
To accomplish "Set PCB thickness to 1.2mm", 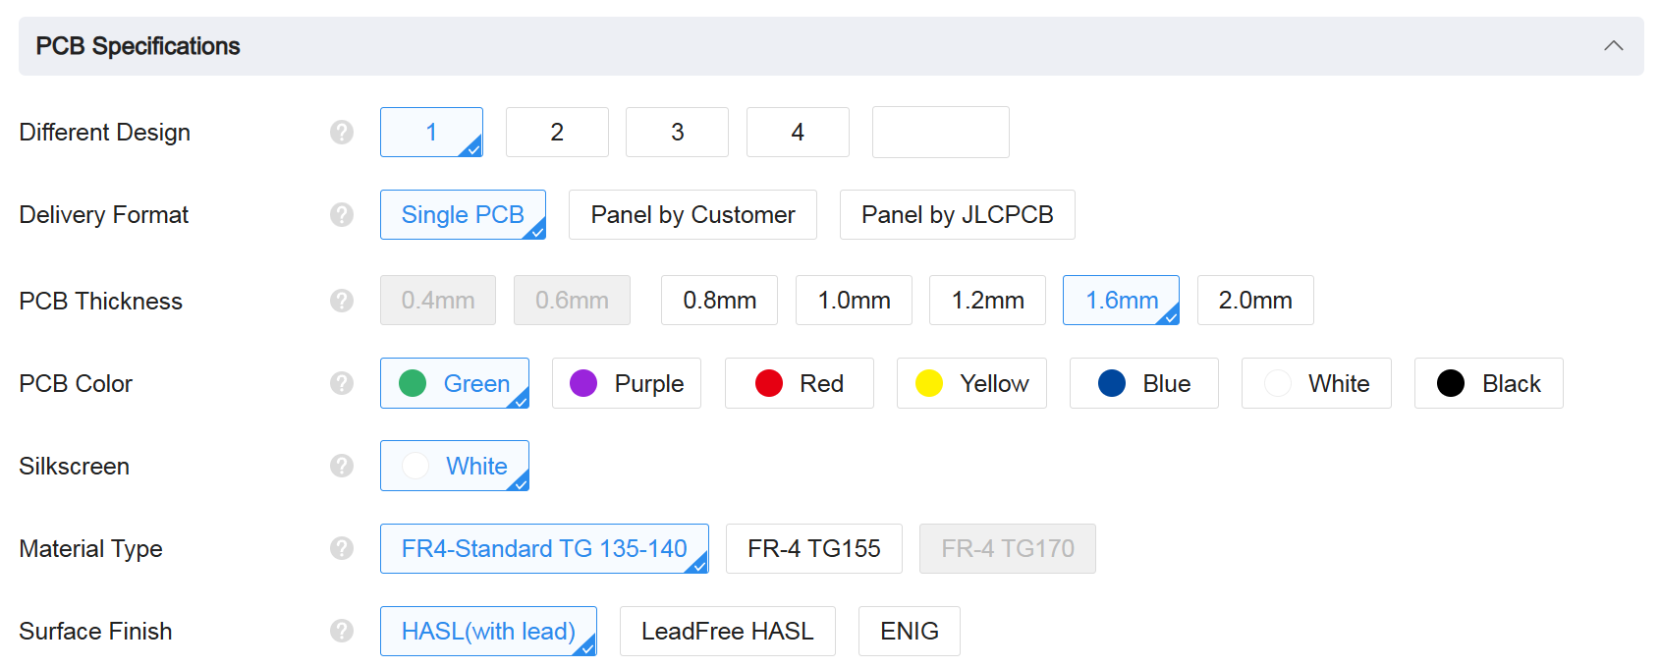I will click(x=987, y=300).
